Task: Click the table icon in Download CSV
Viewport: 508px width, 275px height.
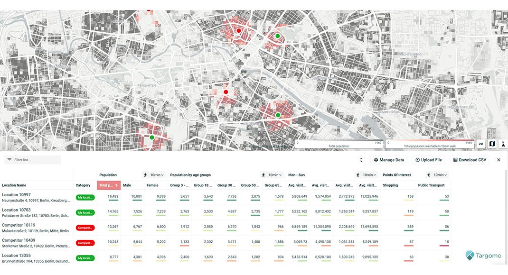Action: pos(455,160)
